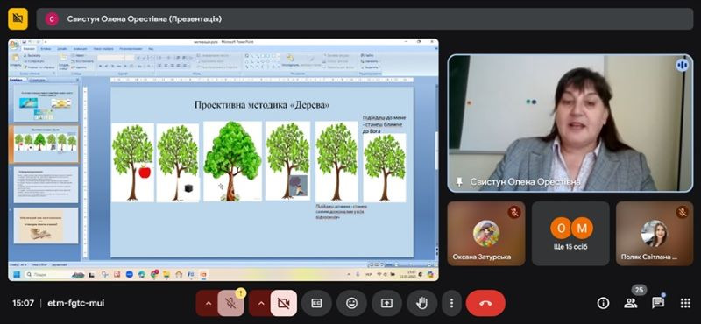701x324 pixels.
Task: Click active PowerPoint icon on taskbar
Action: point(203,274)
